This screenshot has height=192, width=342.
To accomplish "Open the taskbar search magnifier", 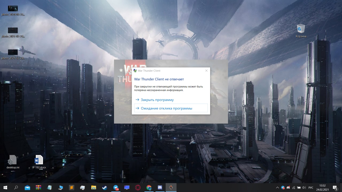I will pos(16,187).
